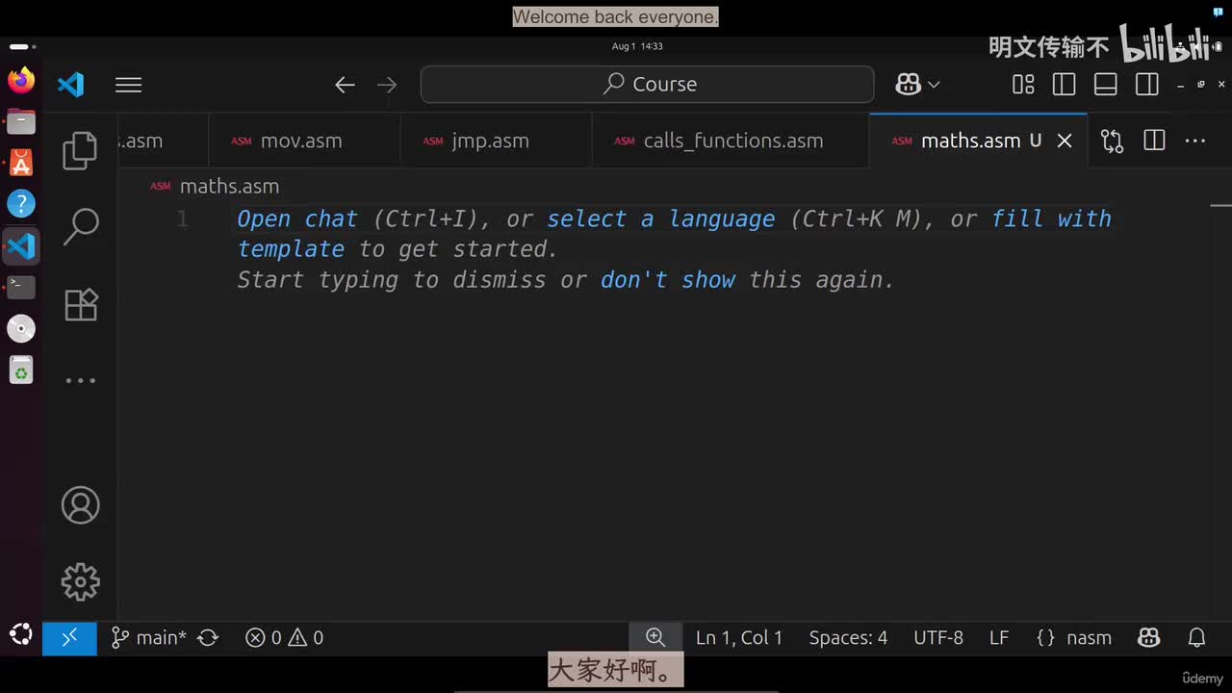This screenshot has width=1232, height=693.
Task: Change indentation via Spaces: 4
Action: point(848,637)
